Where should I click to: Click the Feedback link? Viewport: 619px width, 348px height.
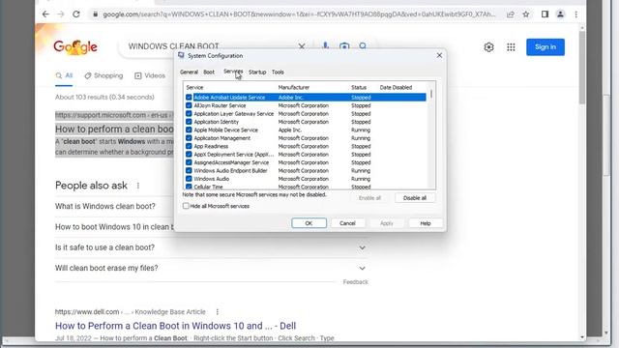(x=355, y=282)
